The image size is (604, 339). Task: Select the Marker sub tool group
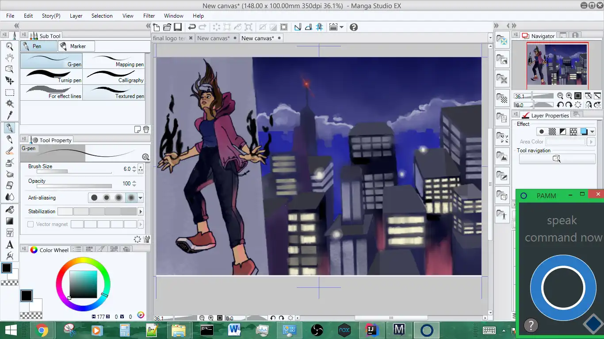(x=76, y=46)
